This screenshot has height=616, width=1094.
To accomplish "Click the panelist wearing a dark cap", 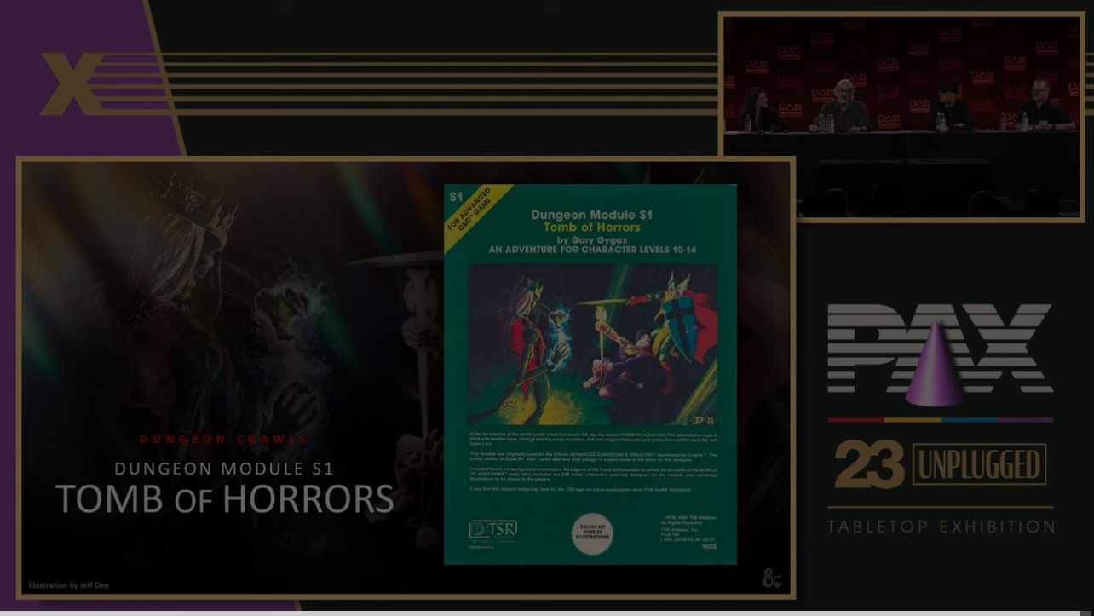I will [x=948, y=107].
